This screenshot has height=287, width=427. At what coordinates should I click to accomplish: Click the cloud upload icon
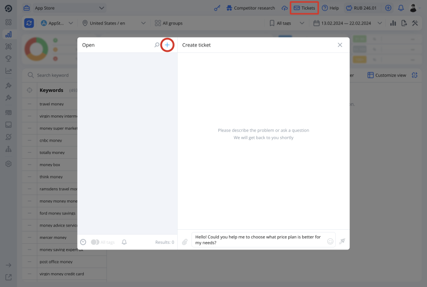pos(284,8)
